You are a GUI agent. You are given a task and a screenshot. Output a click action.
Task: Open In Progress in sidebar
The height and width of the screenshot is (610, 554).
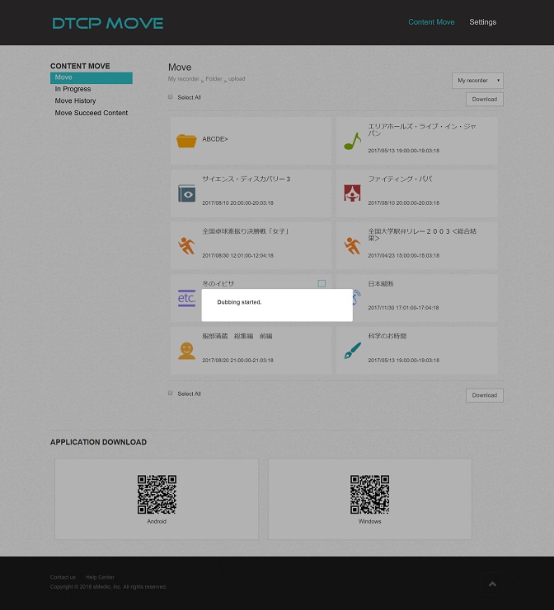tap(73, 89)
